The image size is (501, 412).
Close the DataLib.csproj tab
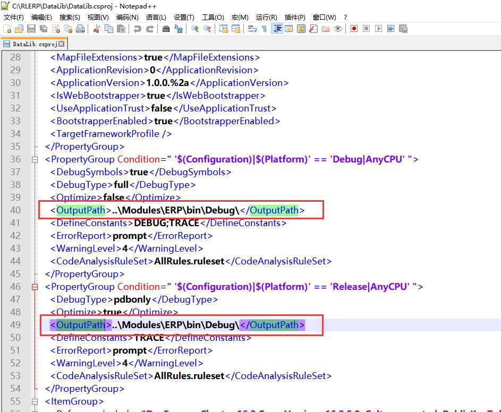pyautogui.click(x=61, y=44)
